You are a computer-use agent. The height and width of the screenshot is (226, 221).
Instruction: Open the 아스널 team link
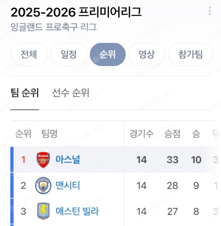pyautogui.click(x=68, y=160)
